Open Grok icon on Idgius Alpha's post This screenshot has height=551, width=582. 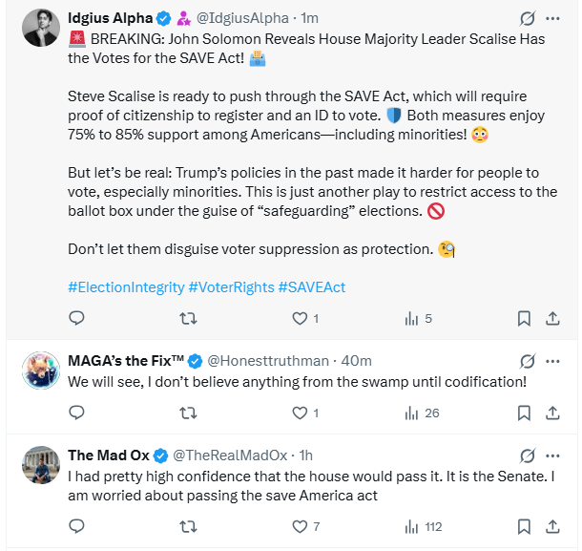(x=526, y=18)
